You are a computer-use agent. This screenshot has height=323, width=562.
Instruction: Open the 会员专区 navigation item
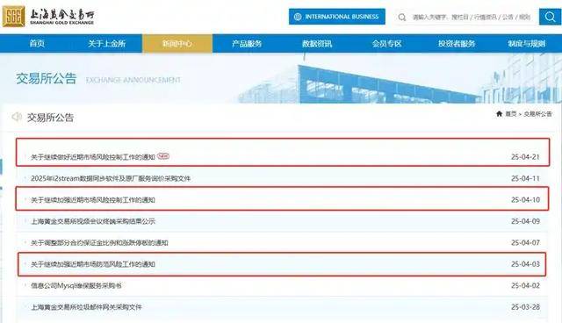tap(386, 44)
